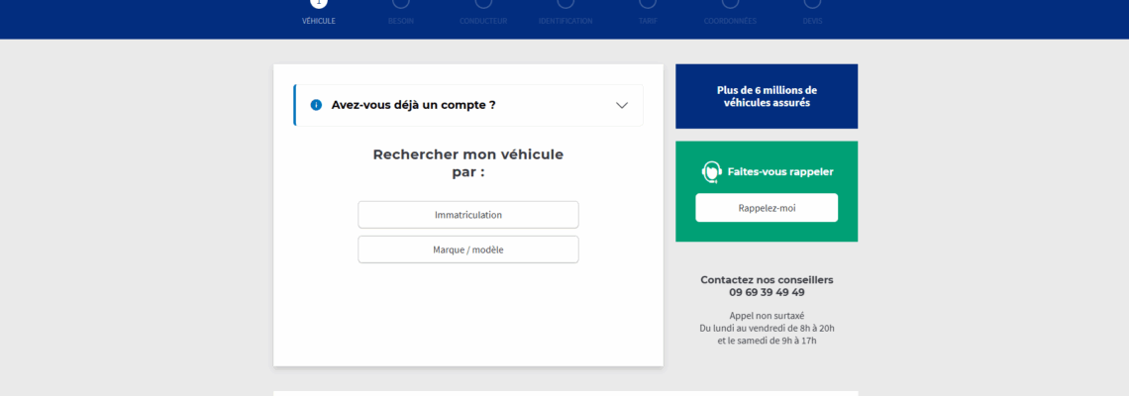Click the "Plus de 6 millions" blue banner

tap(767, 96)
